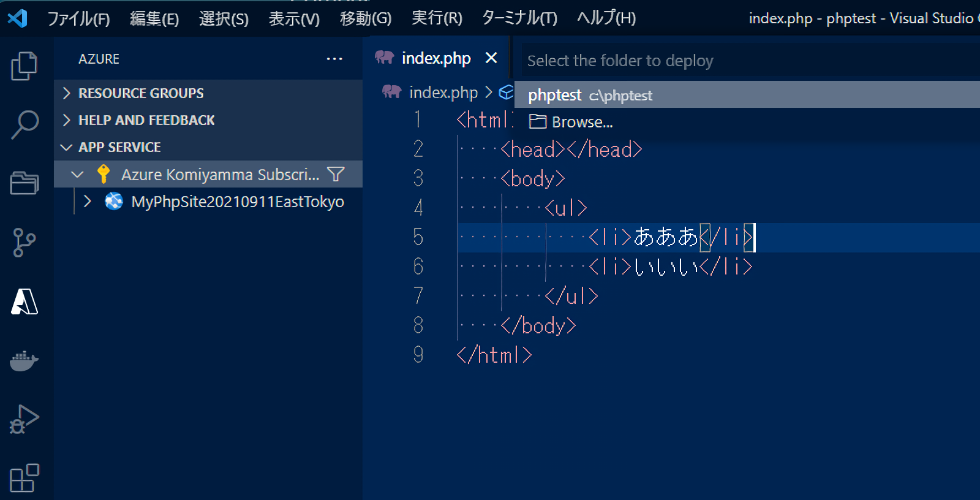Expand the MyPhpSite20210911EastTokyo app node
The width and height of the screenshot is (980, 500).
click(x=88, y=202)
